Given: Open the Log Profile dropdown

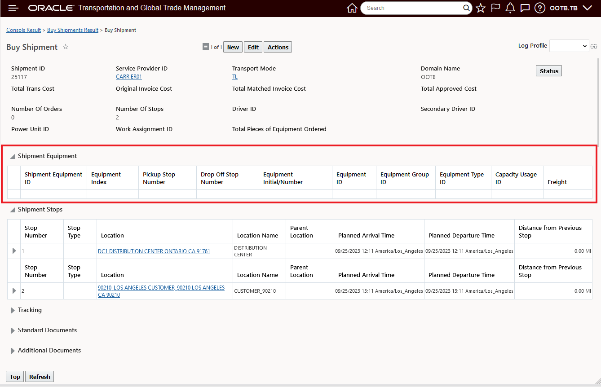Looking at the screenshot, I should click(569, 46).
